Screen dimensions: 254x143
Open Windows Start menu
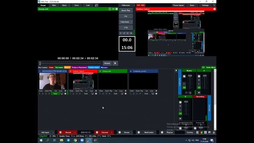click(x=41, y=140)
